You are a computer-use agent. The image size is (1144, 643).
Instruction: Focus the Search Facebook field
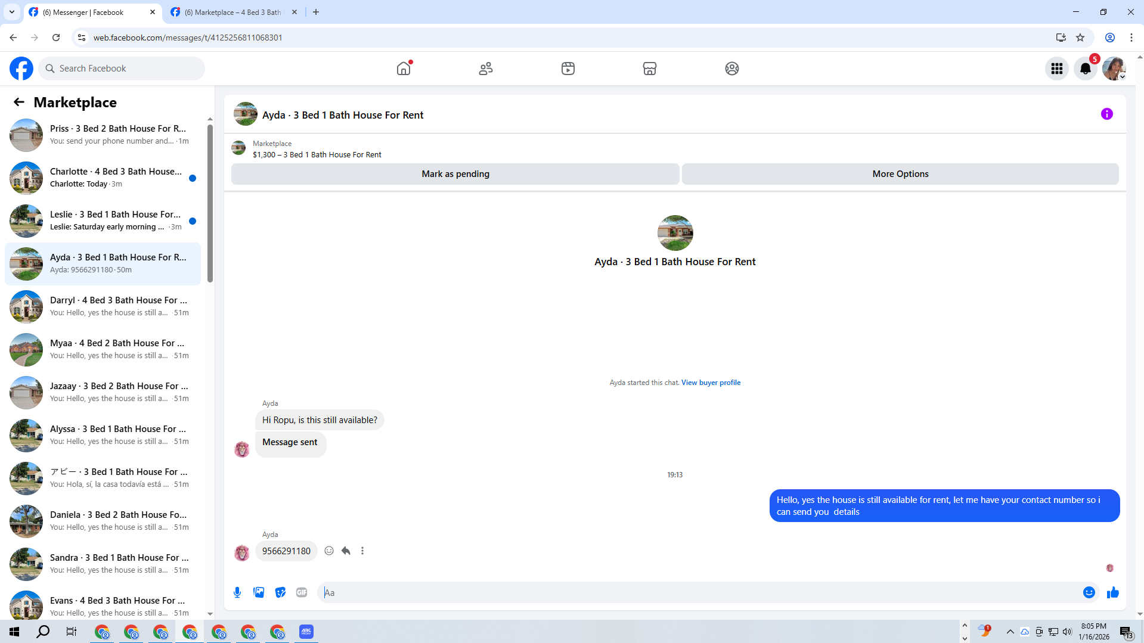[x=122, y=69]
